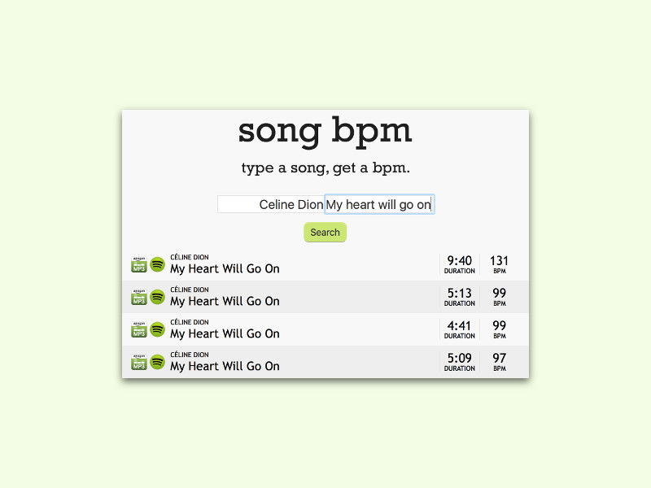Click Amazon MP3 icon for 5:13 track

tap(139, 297)
